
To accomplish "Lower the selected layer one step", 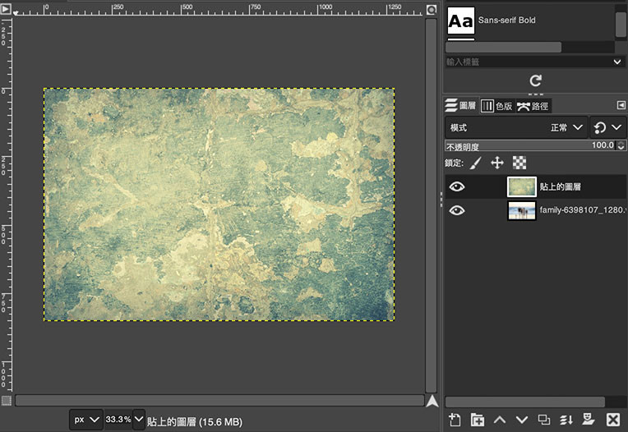I will pos(521,420).
